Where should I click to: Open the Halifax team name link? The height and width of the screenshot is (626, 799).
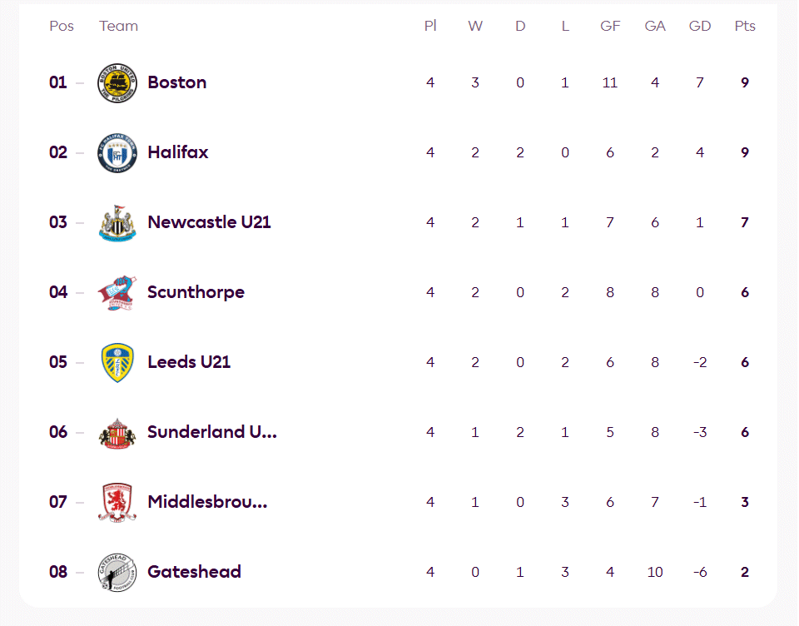tap(178, 152)
